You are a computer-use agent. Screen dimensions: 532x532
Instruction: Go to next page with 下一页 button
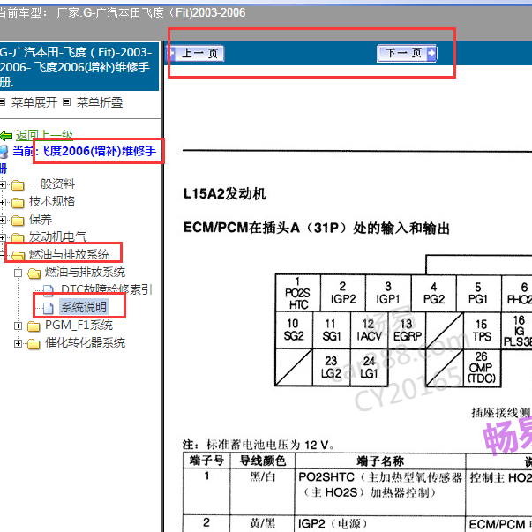pyautogui.click(x=407, y=53)
